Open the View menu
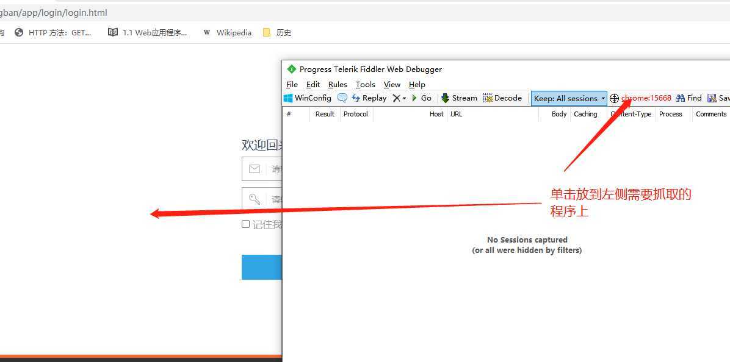This screenshot has height=362, width=730. tap(392, 85)
